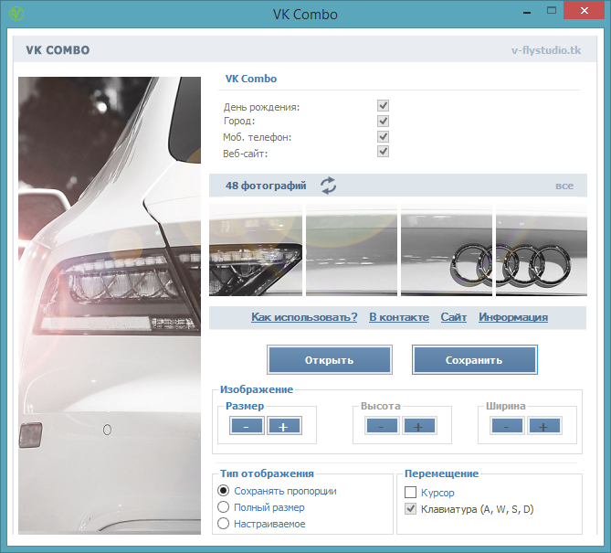Image resolution: width=611 pixels, height=553 pixels.
Task: Increase Ширина with plus button
Action: tap(544, 425)
